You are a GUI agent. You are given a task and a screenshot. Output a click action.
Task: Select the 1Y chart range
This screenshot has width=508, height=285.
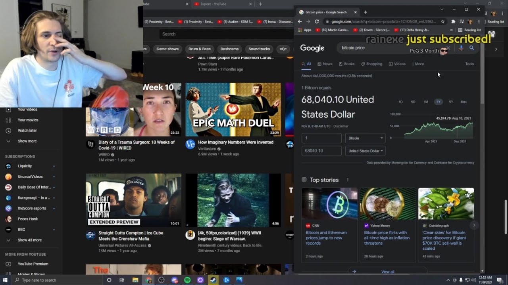point(438,102)
